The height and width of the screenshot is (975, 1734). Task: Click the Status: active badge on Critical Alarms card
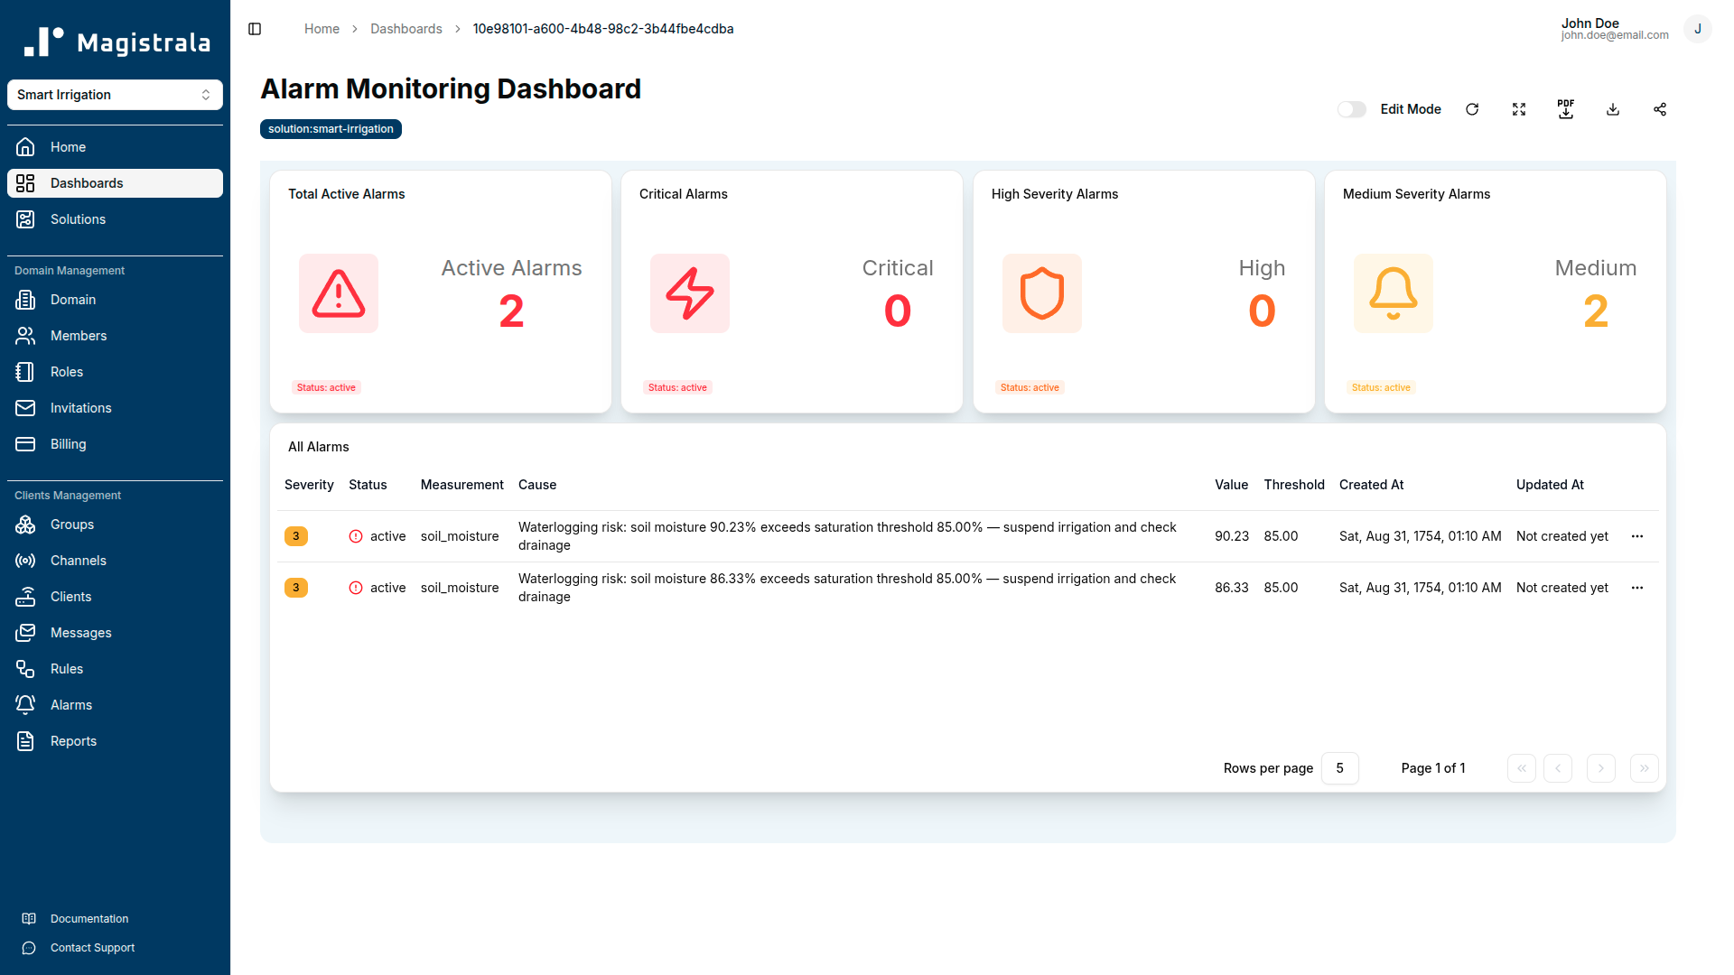677,387
